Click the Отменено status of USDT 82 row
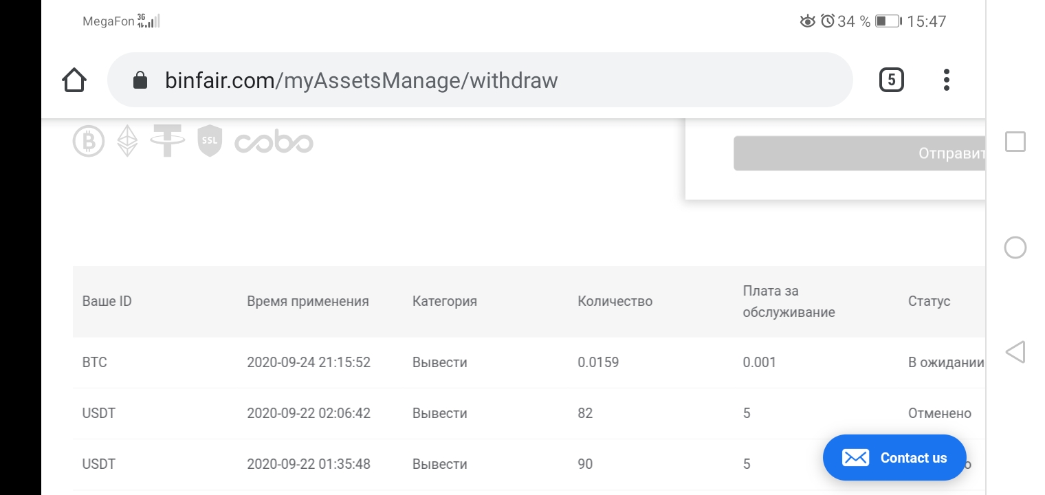 (x=939, y=413)
